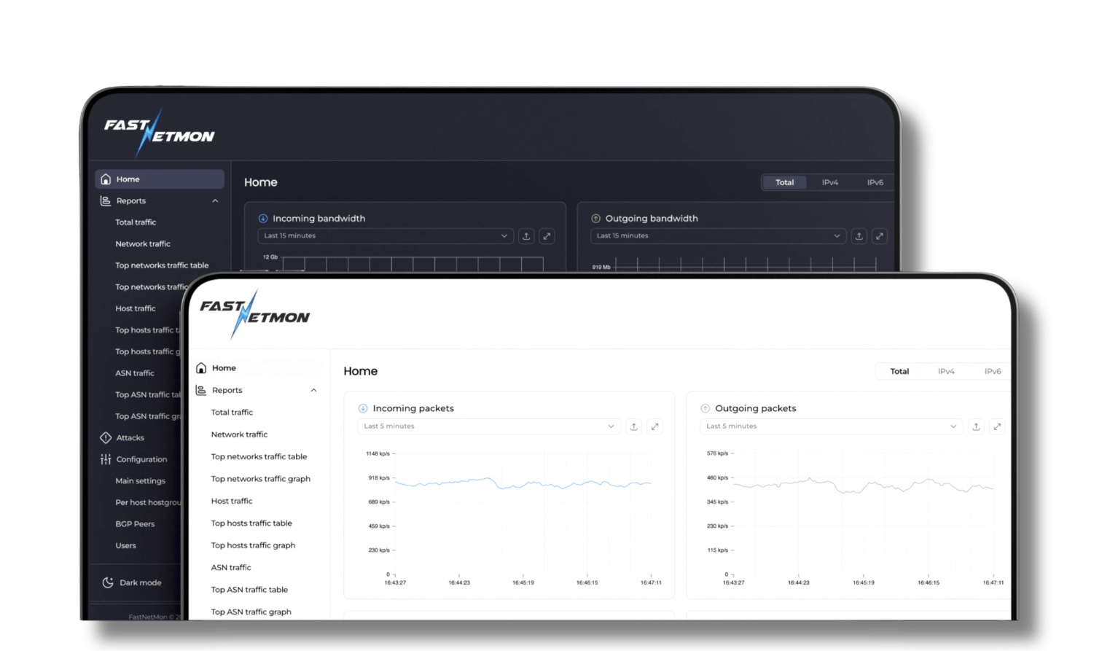Select IPv4 in the light-theme traffic switcher
The image size is (1110, 651).
point(946,372)
